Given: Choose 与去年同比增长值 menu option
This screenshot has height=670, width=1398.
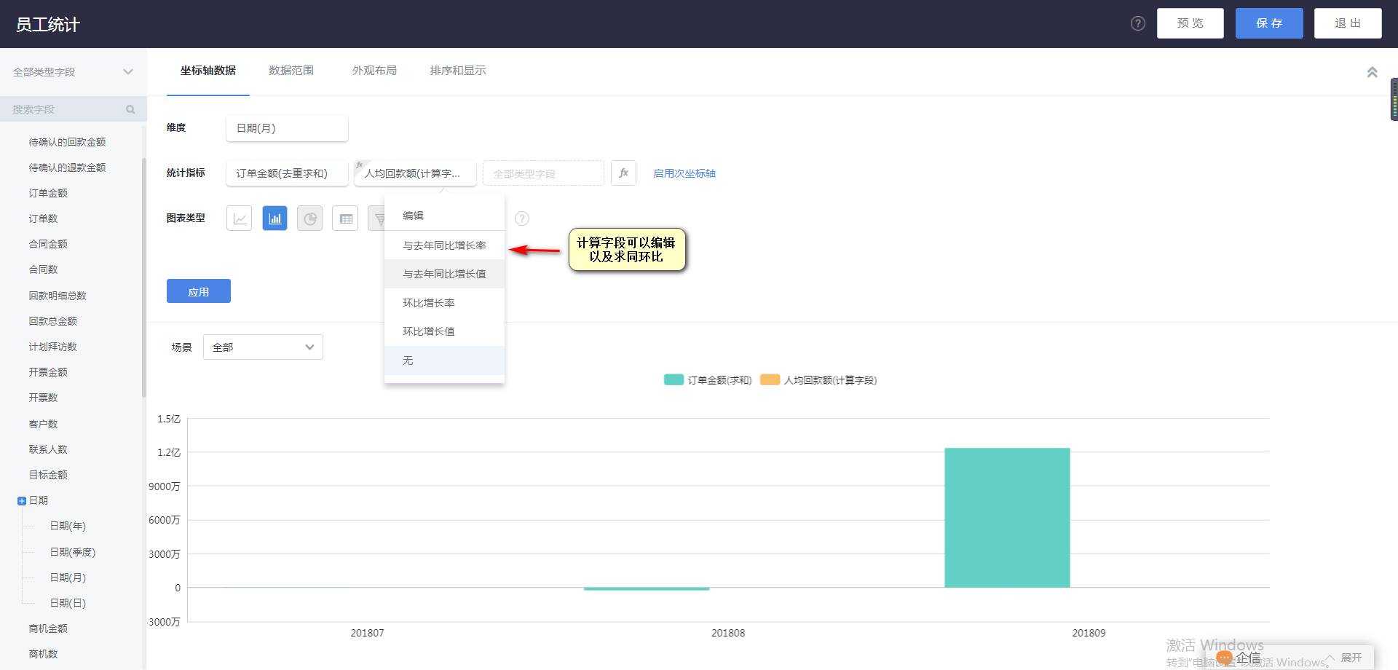Looking at the screenshot, I should (444, 274).
